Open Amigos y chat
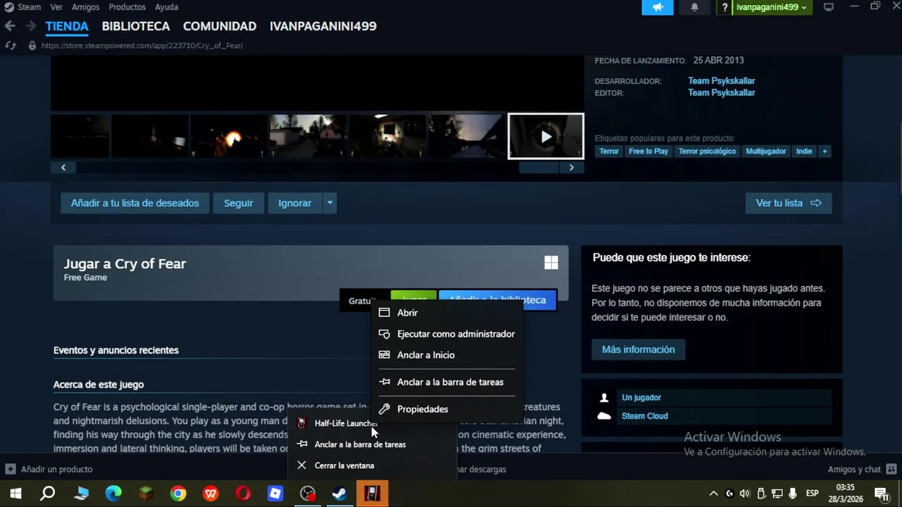Screen dimensions: 902x507 863,469
